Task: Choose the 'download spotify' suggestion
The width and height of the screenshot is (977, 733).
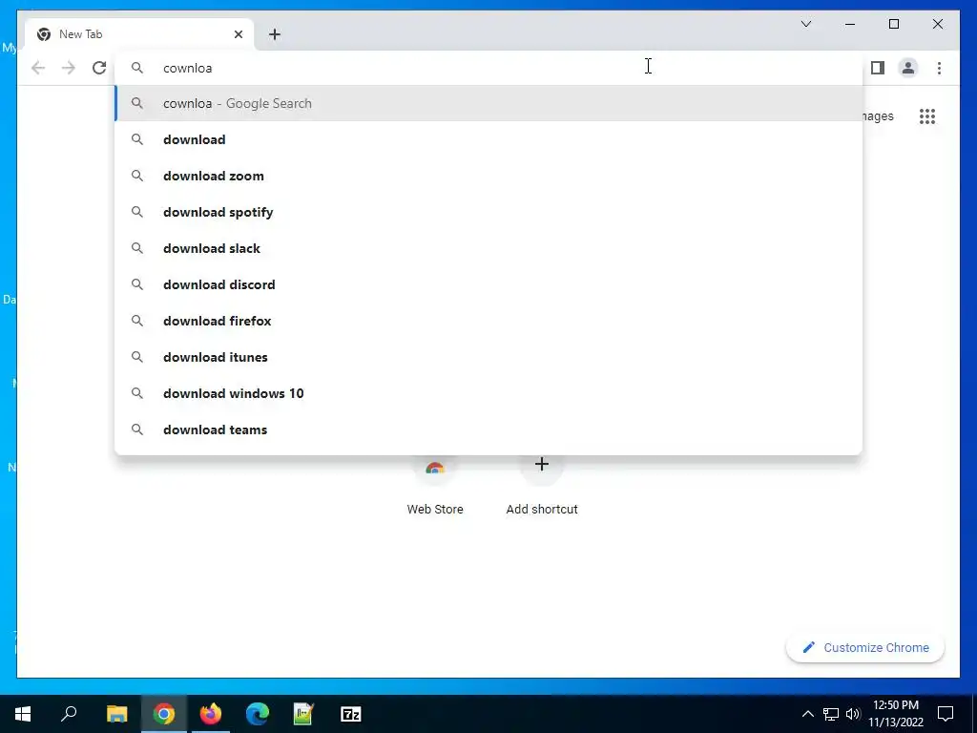Action: click(488, 212)
